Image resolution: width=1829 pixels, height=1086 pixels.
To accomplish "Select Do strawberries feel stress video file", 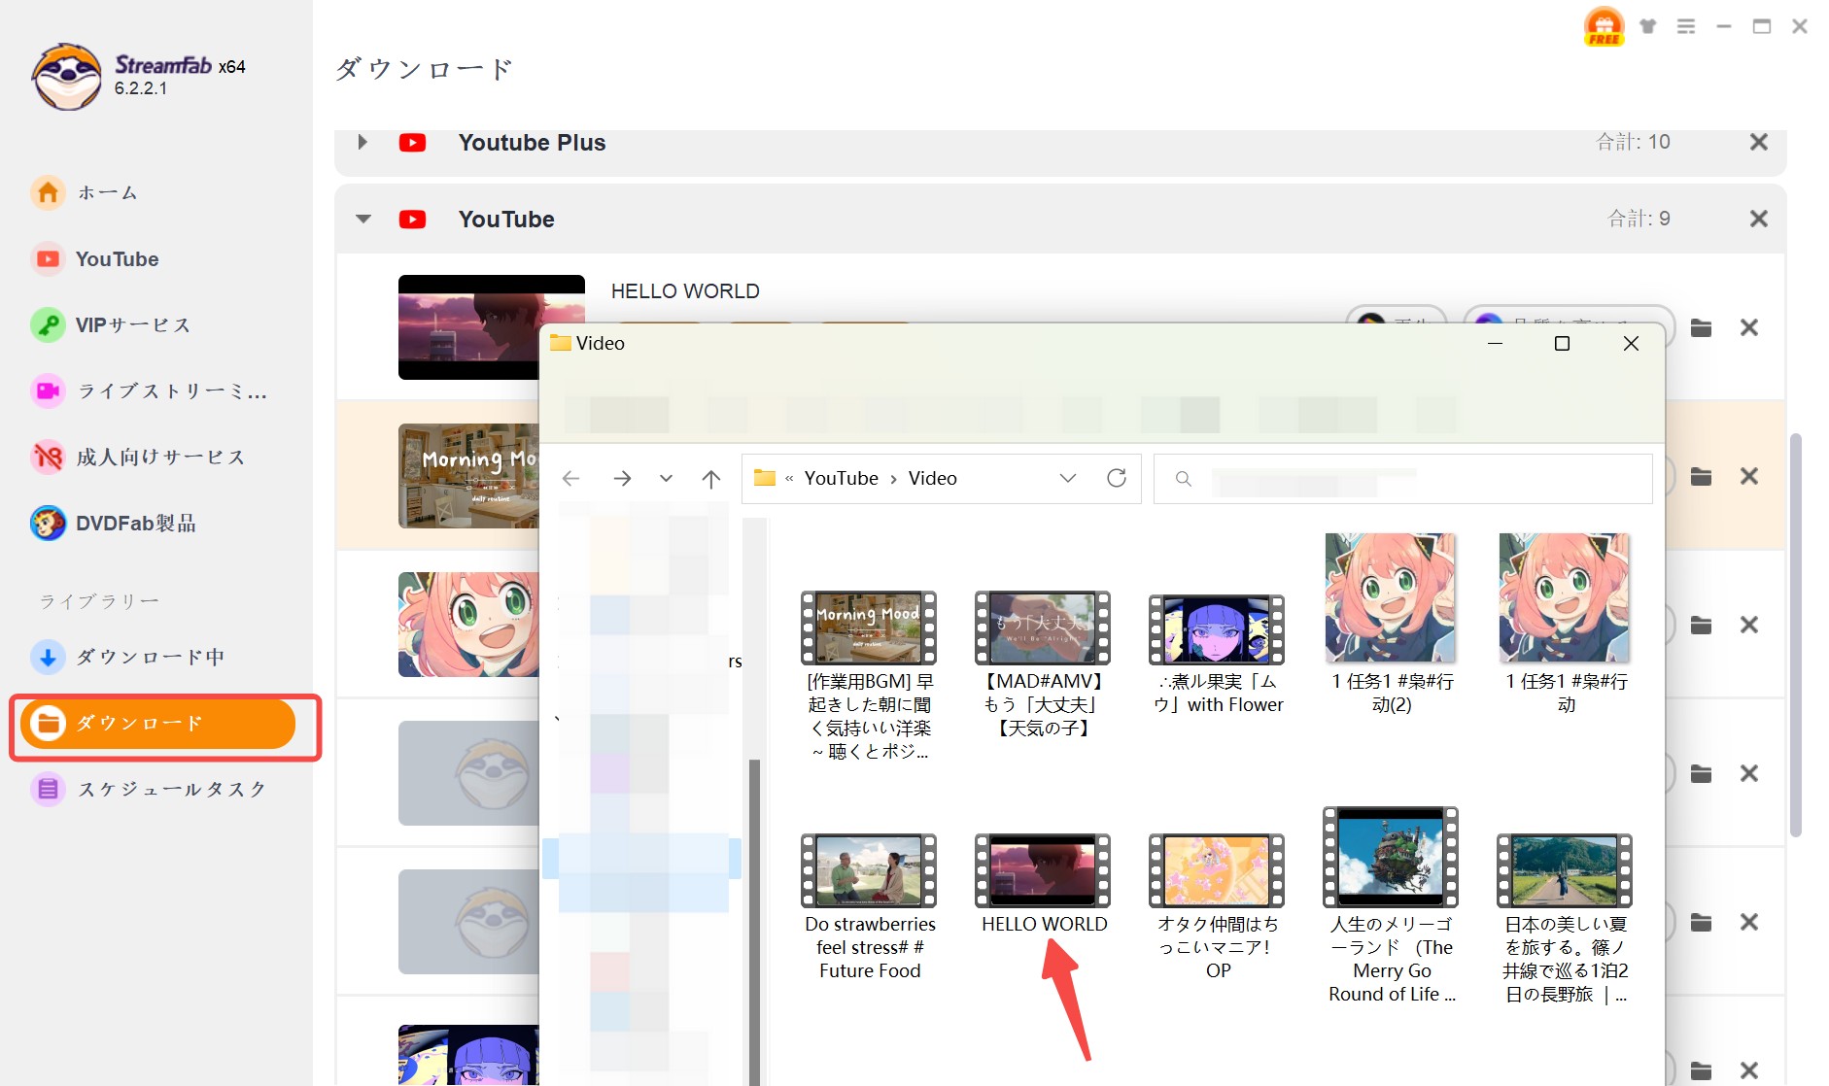I will tap(870, 907).
